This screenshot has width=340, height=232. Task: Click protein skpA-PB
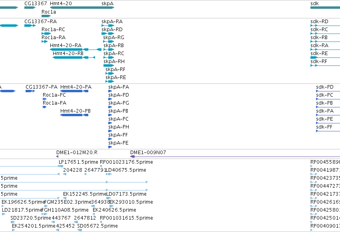(x=118, y=111)
